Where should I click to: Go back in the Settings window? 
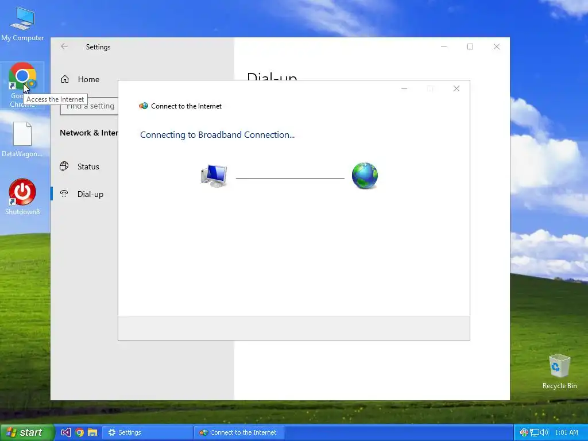(x=64, y=47)
